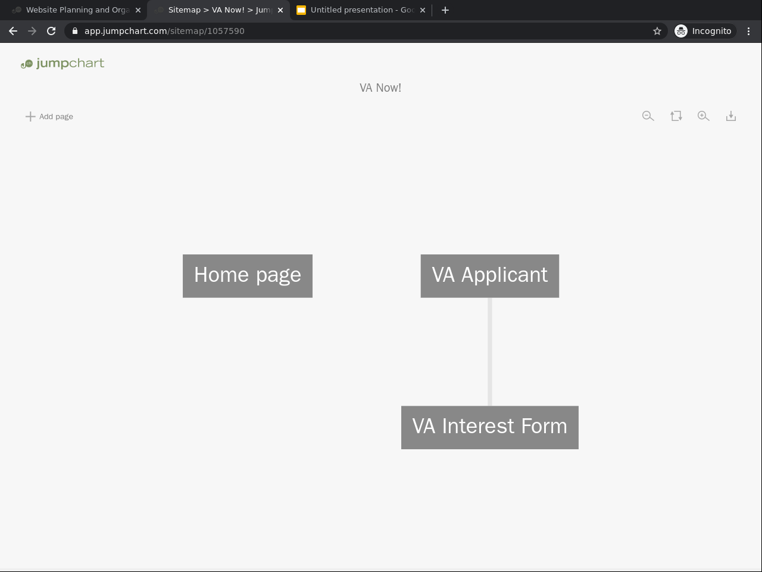
Task: Switch to Untitled presentation tab
Action: click(x=361, y=10)
